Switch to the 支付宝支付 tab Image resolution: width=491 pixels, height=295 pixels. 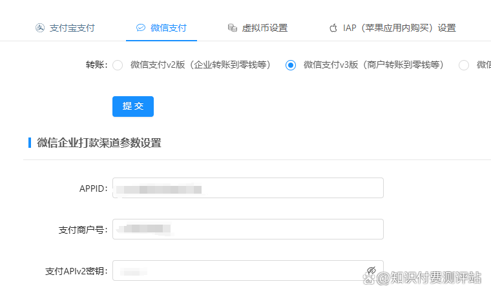(72, 28)
